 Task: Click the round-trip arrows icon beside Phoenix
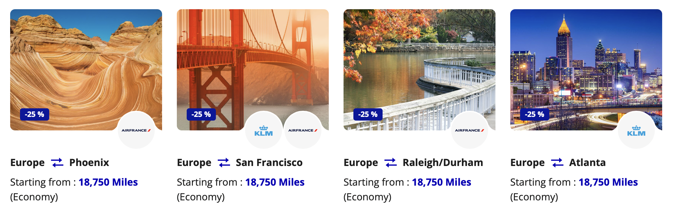click(57, 162)
